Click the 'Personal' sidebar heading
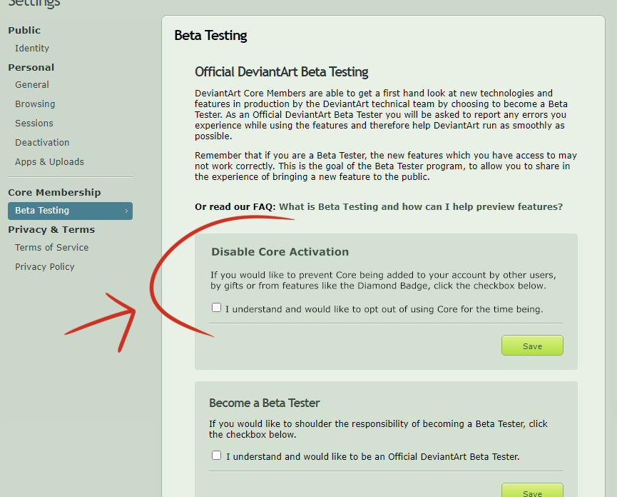The height and width of the screenshot is (497, 617). click(31, 67)
